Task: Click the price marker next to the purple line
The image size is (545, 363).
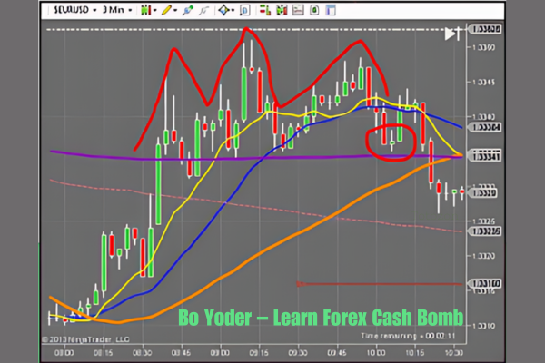Action: (485, 155)
